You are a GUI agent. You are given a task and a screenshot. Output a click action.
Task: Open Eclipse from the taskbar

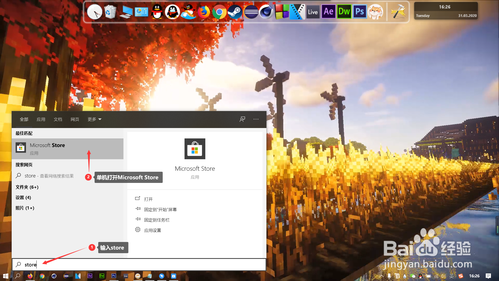pos(66,276)
